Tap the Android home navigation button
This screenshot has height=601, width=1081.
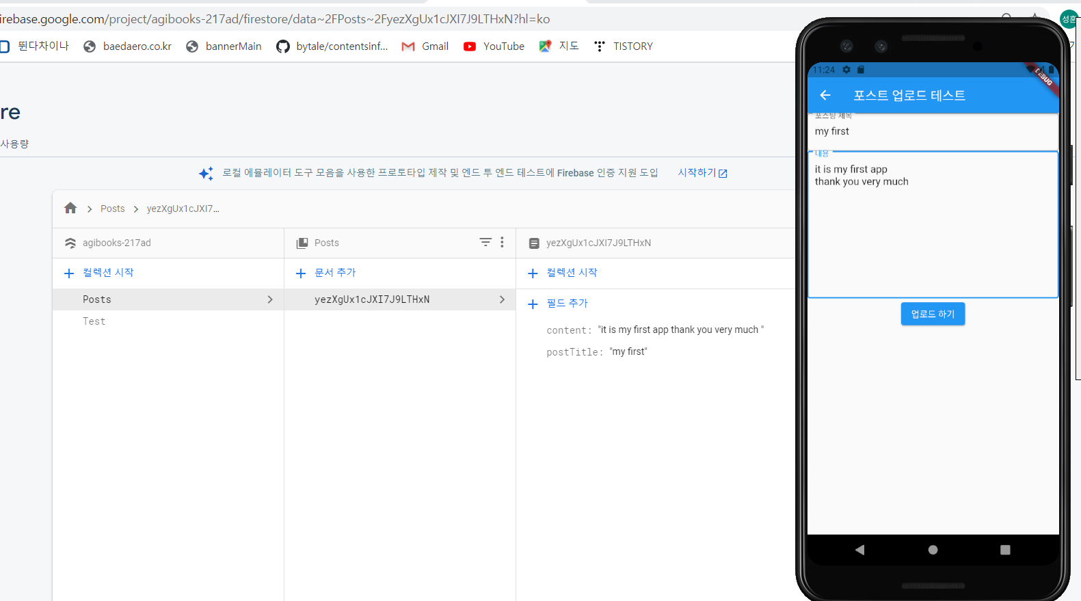(933, 550)
